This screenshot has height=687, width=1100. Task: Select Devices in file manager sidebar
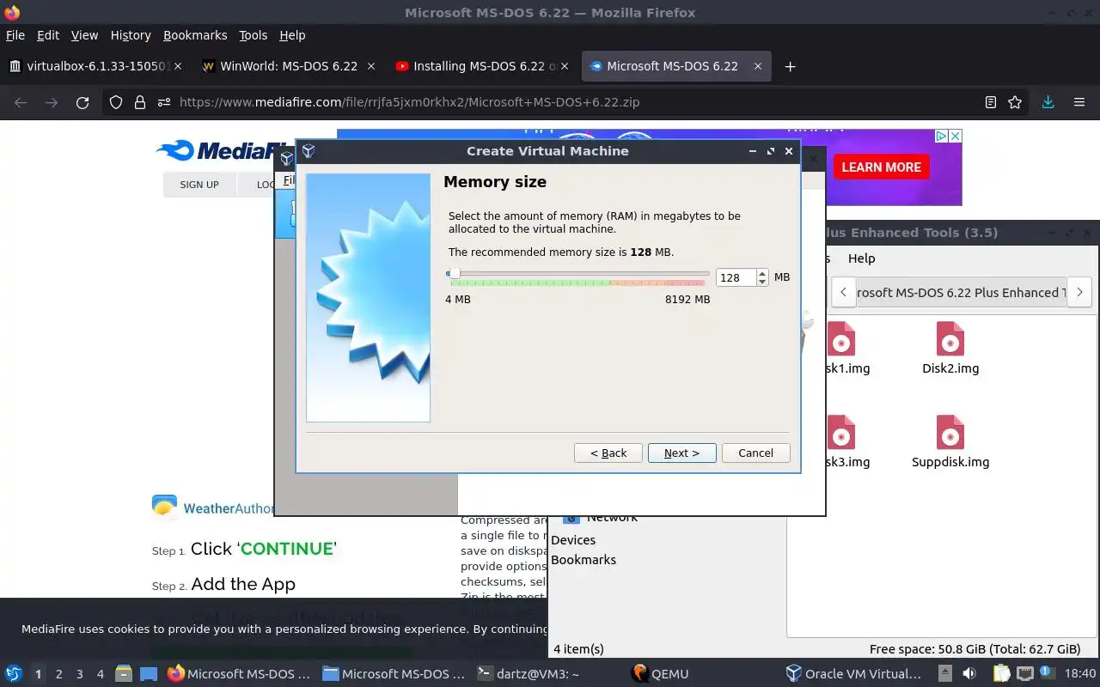[573, 540]
